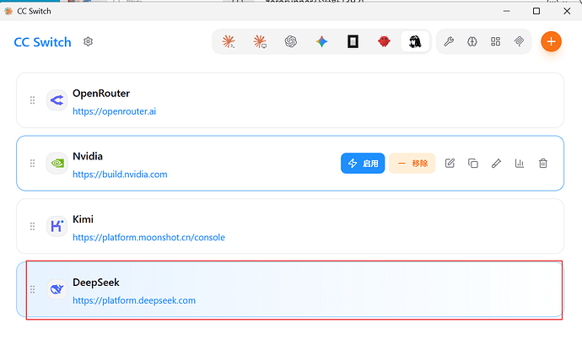Maximize the CC Switch window
582x361 pixels.
tap(536, 11)
